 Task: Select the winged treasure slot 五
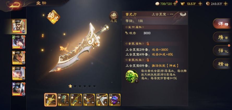tap(102, 100)
